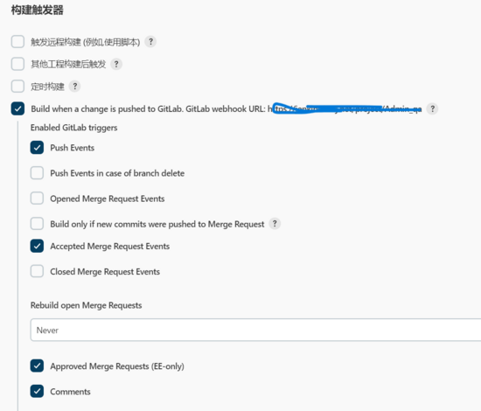Check Build only if new commits were pushed
This screenshot has width=481, height=411.
(37, 224)
